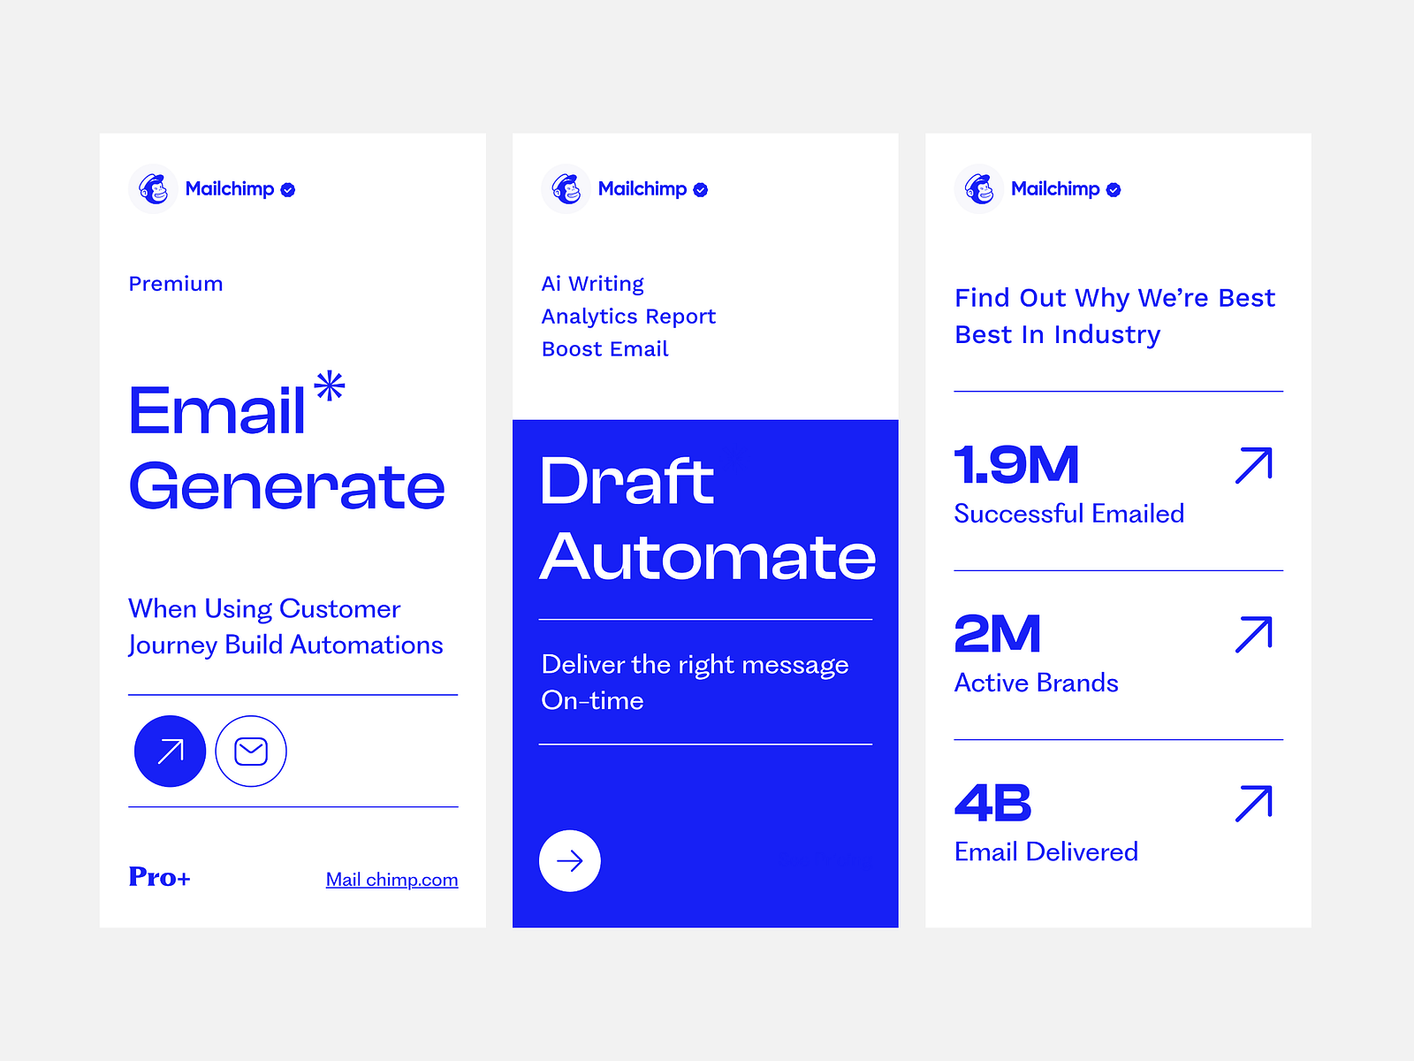
Task: Click 'When Using Customer Journey Build Automations' text
Action: [286, 627]
